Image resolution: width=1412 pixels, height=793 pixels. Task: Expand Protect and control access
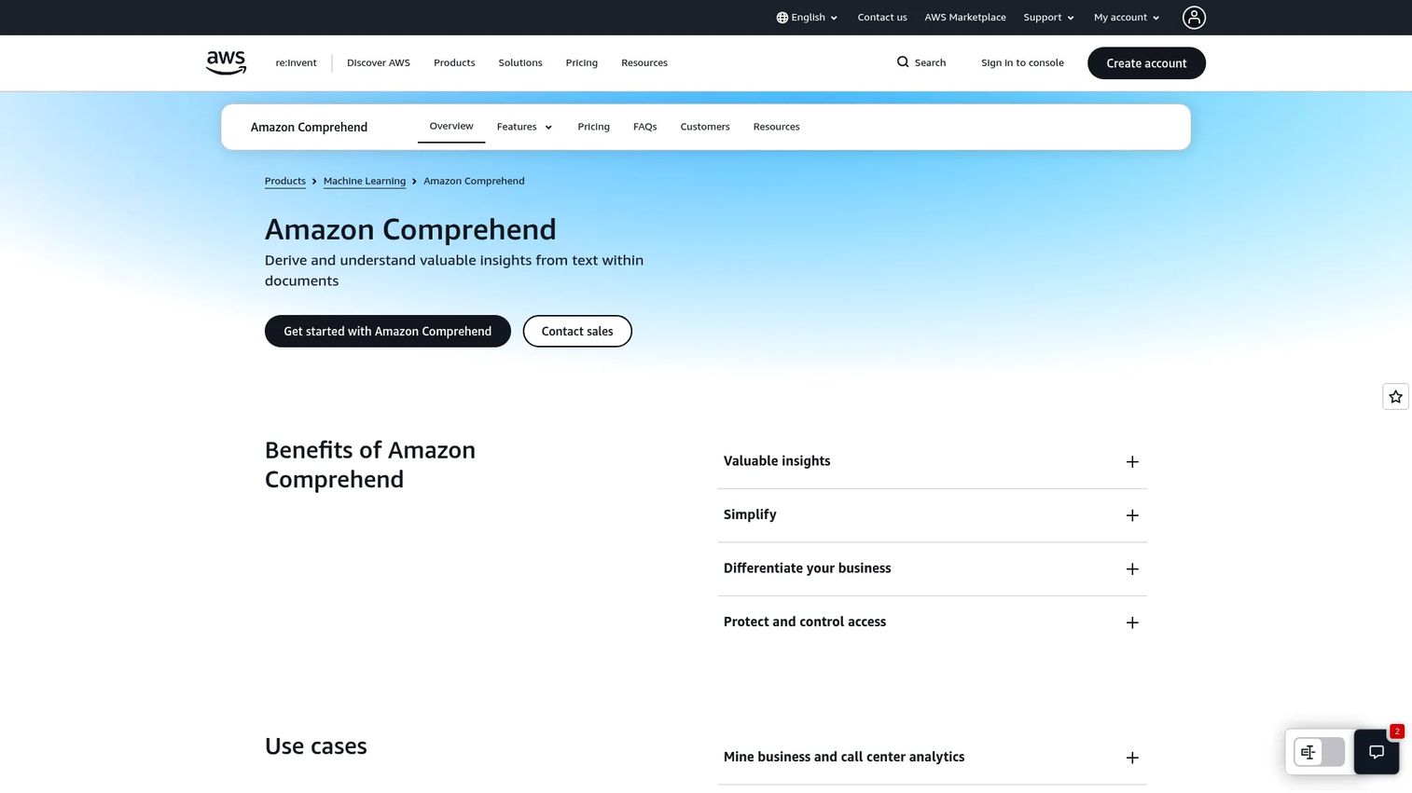click(x=932, y=622)
